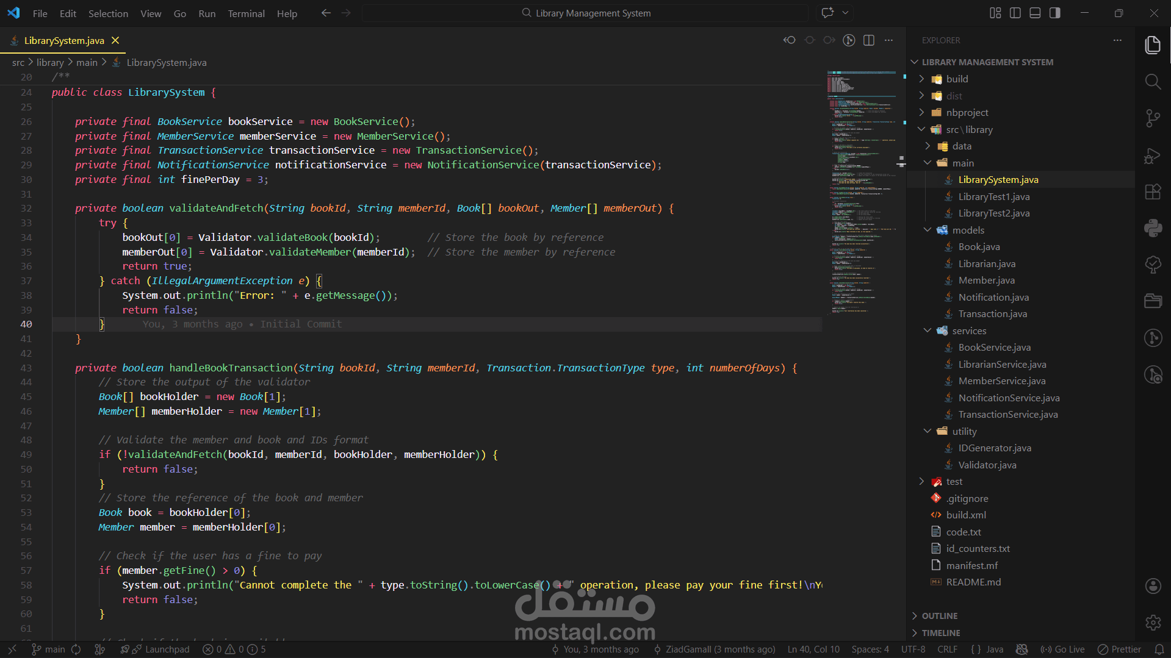Image resolution: width=1171 pixels, height=658 pixels.
Task: Open the Git graph icon in status bar
Action: 100,649
